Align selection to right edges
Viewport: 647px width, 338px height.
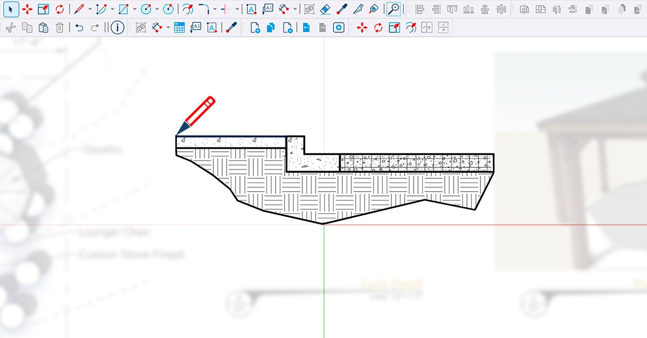(x=436, y=9)
